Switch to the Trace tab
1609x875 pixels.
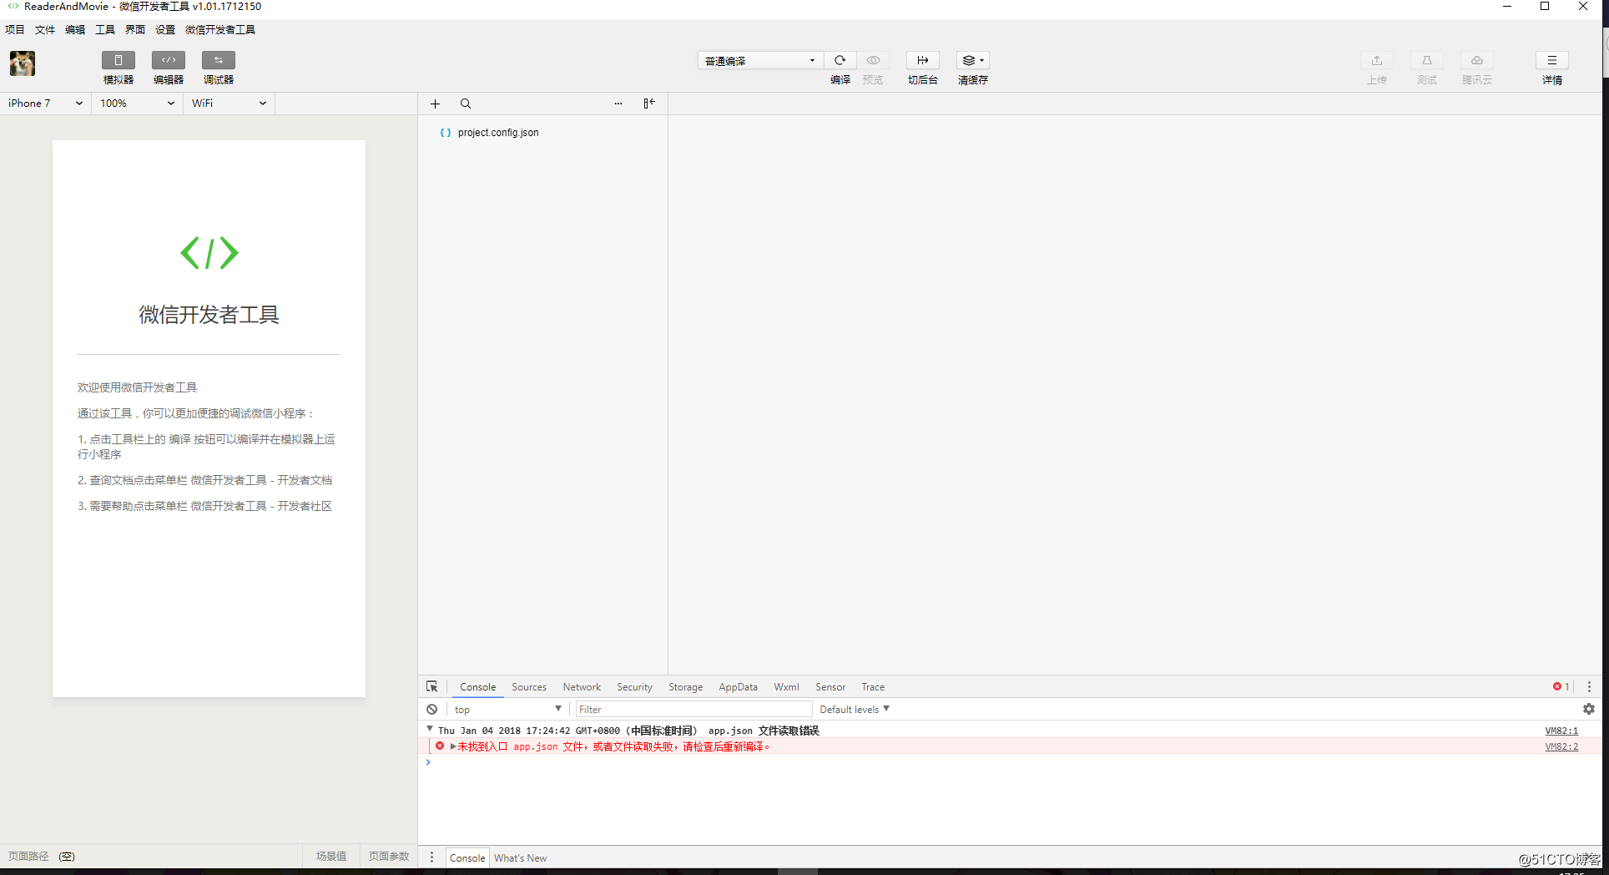[873, 687]
